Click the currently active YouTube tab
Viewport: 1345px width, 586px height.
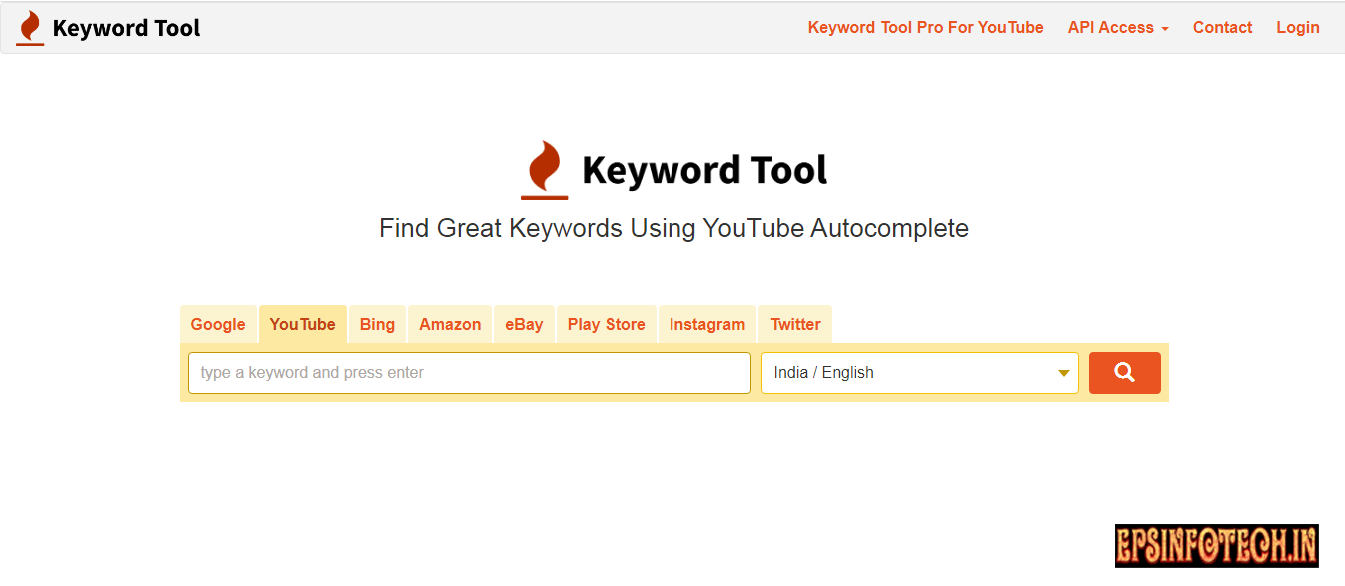(x=303, y=323)
